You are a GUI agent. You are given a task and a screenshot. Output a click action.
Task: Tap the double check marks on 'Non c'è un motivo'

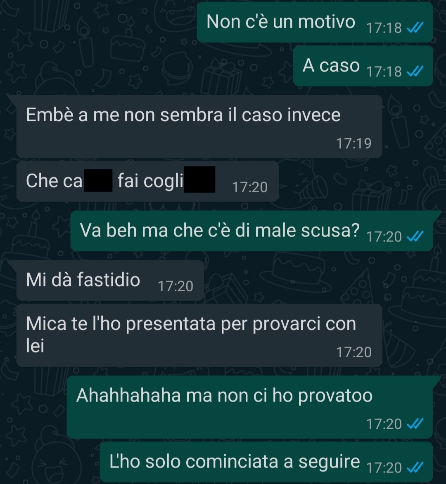point(415,28)
